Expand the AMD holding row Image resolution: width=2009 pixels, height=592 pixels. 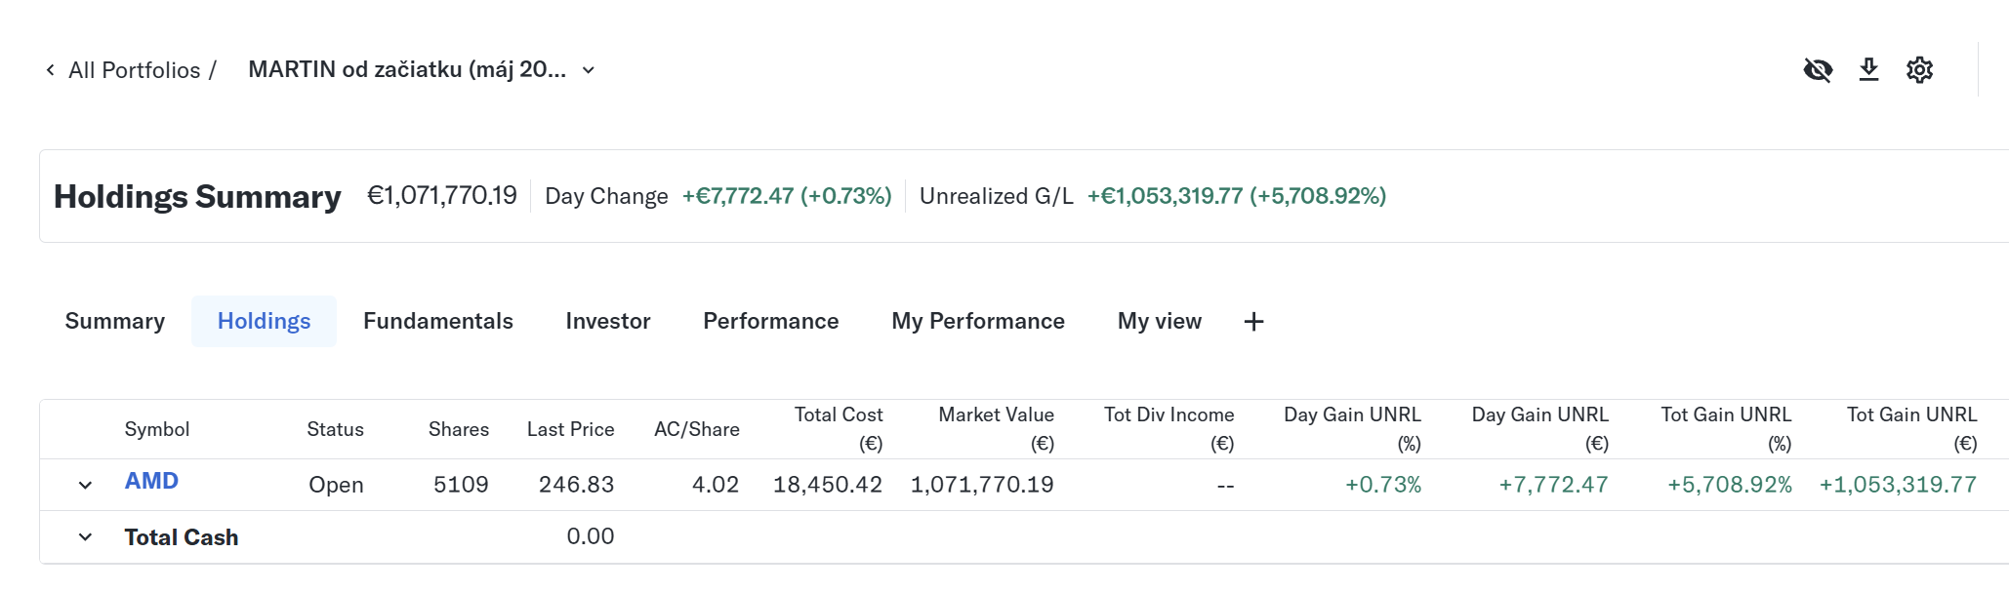point(86,485)
